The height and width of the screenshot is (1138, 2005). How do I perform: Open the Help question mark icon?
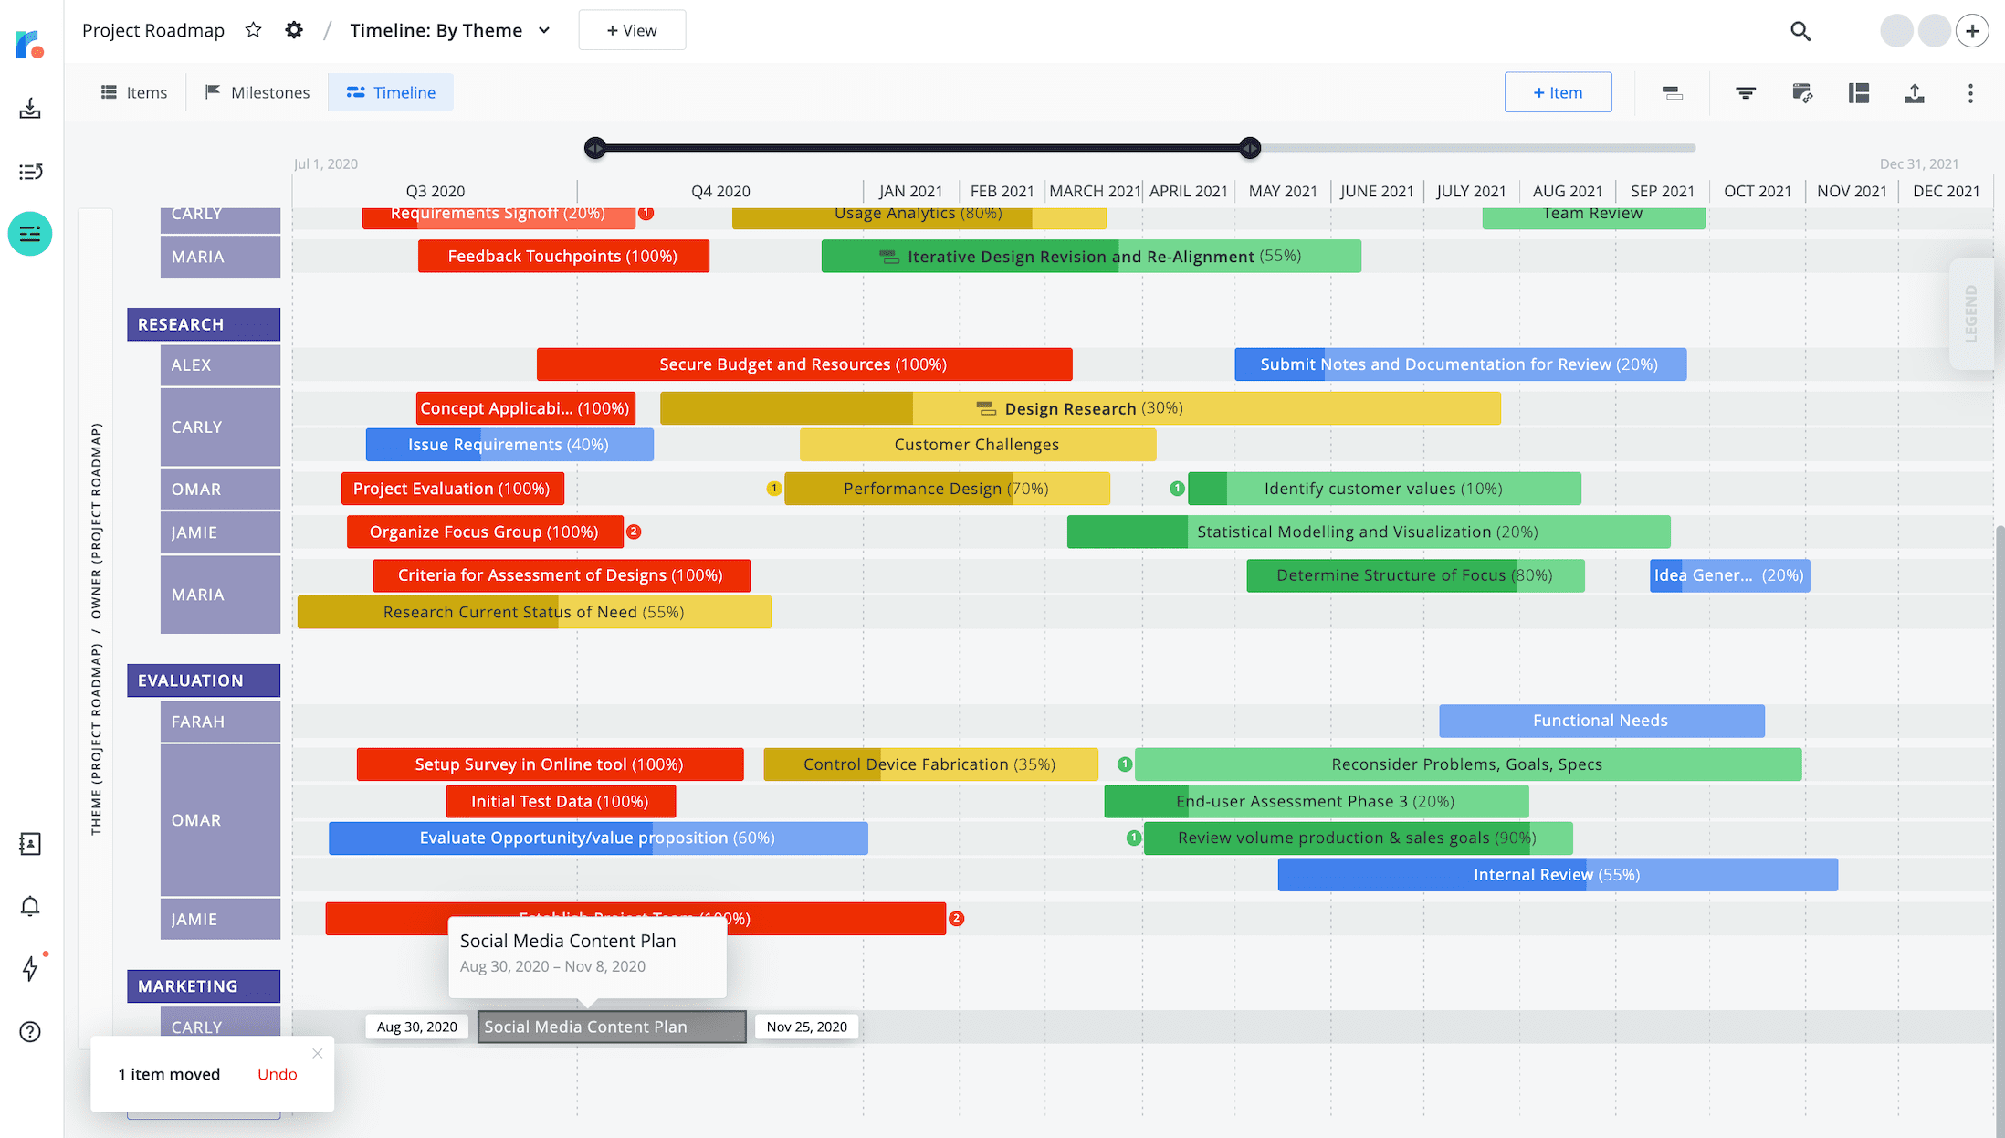pyautogui.click(x=30, y=1031)
